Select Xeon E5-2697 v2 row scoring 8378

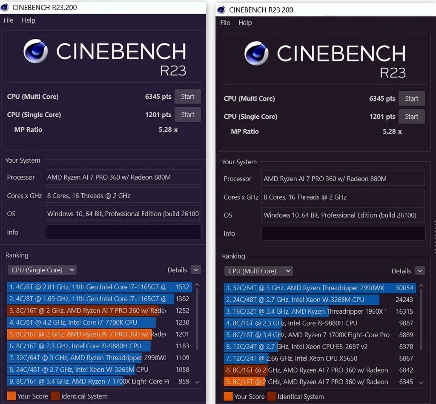pos(320,347)
